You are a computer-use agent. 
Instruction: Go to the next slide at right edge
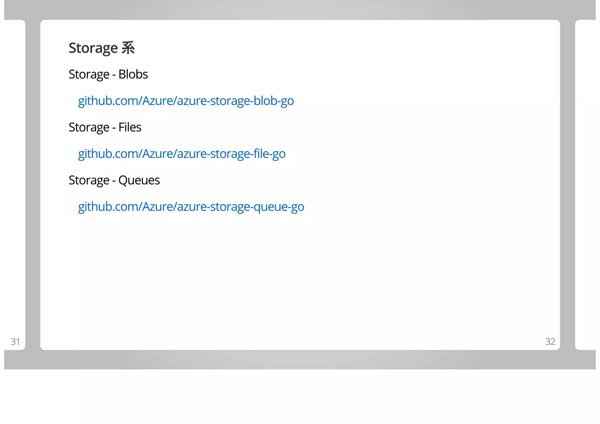tap(585, 185)
